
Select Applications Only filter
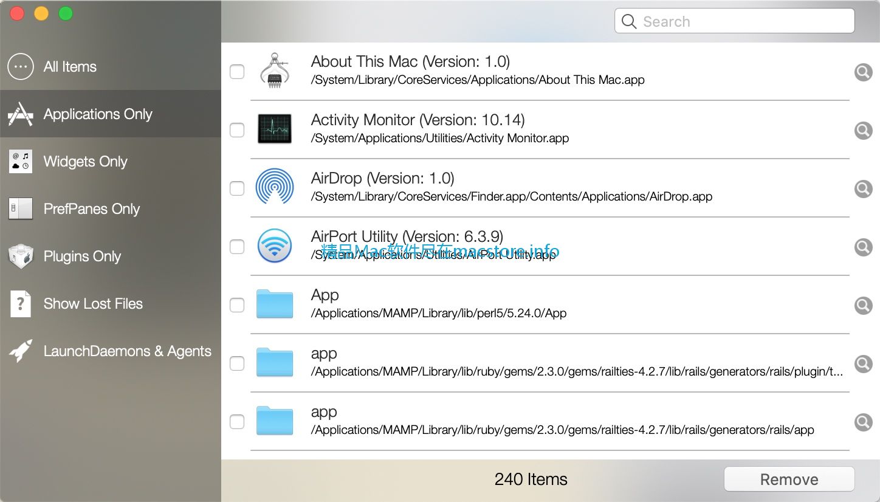111,114
